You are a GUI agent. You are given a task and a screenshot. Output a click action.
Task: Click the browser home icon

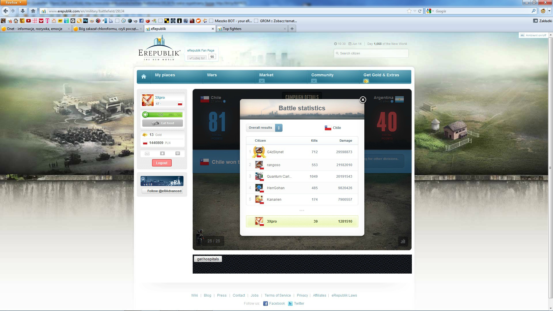coord(33,11)
